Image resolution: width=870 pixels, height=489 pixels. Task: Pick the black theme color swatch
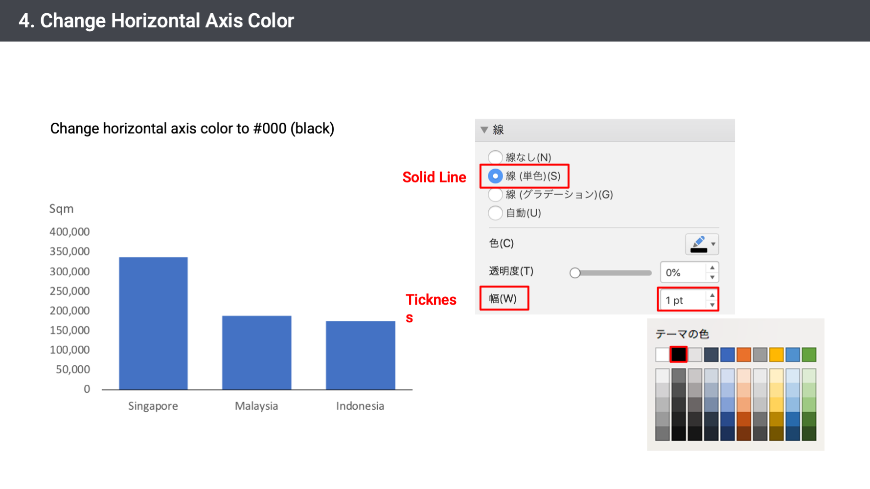pos(679,355)
